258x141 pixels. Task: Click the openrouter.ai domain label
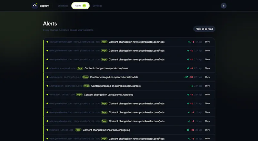(65, 77)
